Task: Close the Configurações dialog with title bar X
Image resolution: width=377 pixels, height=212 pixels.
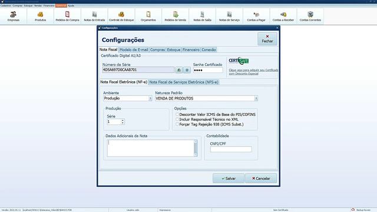Action: tap(277, 28)
